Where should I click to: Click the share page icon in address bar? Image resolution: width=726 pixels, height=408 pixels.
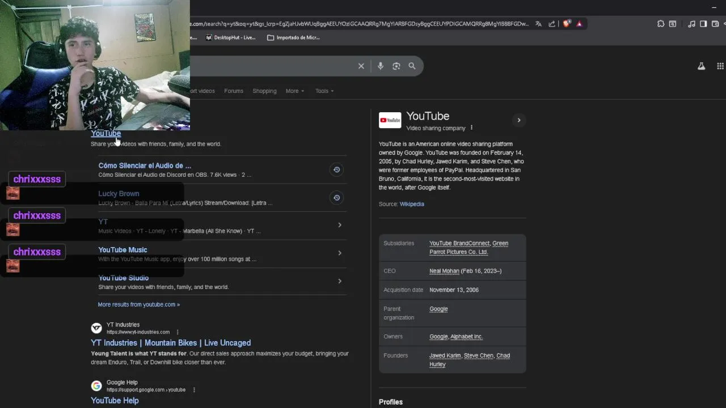coord(552,24)
